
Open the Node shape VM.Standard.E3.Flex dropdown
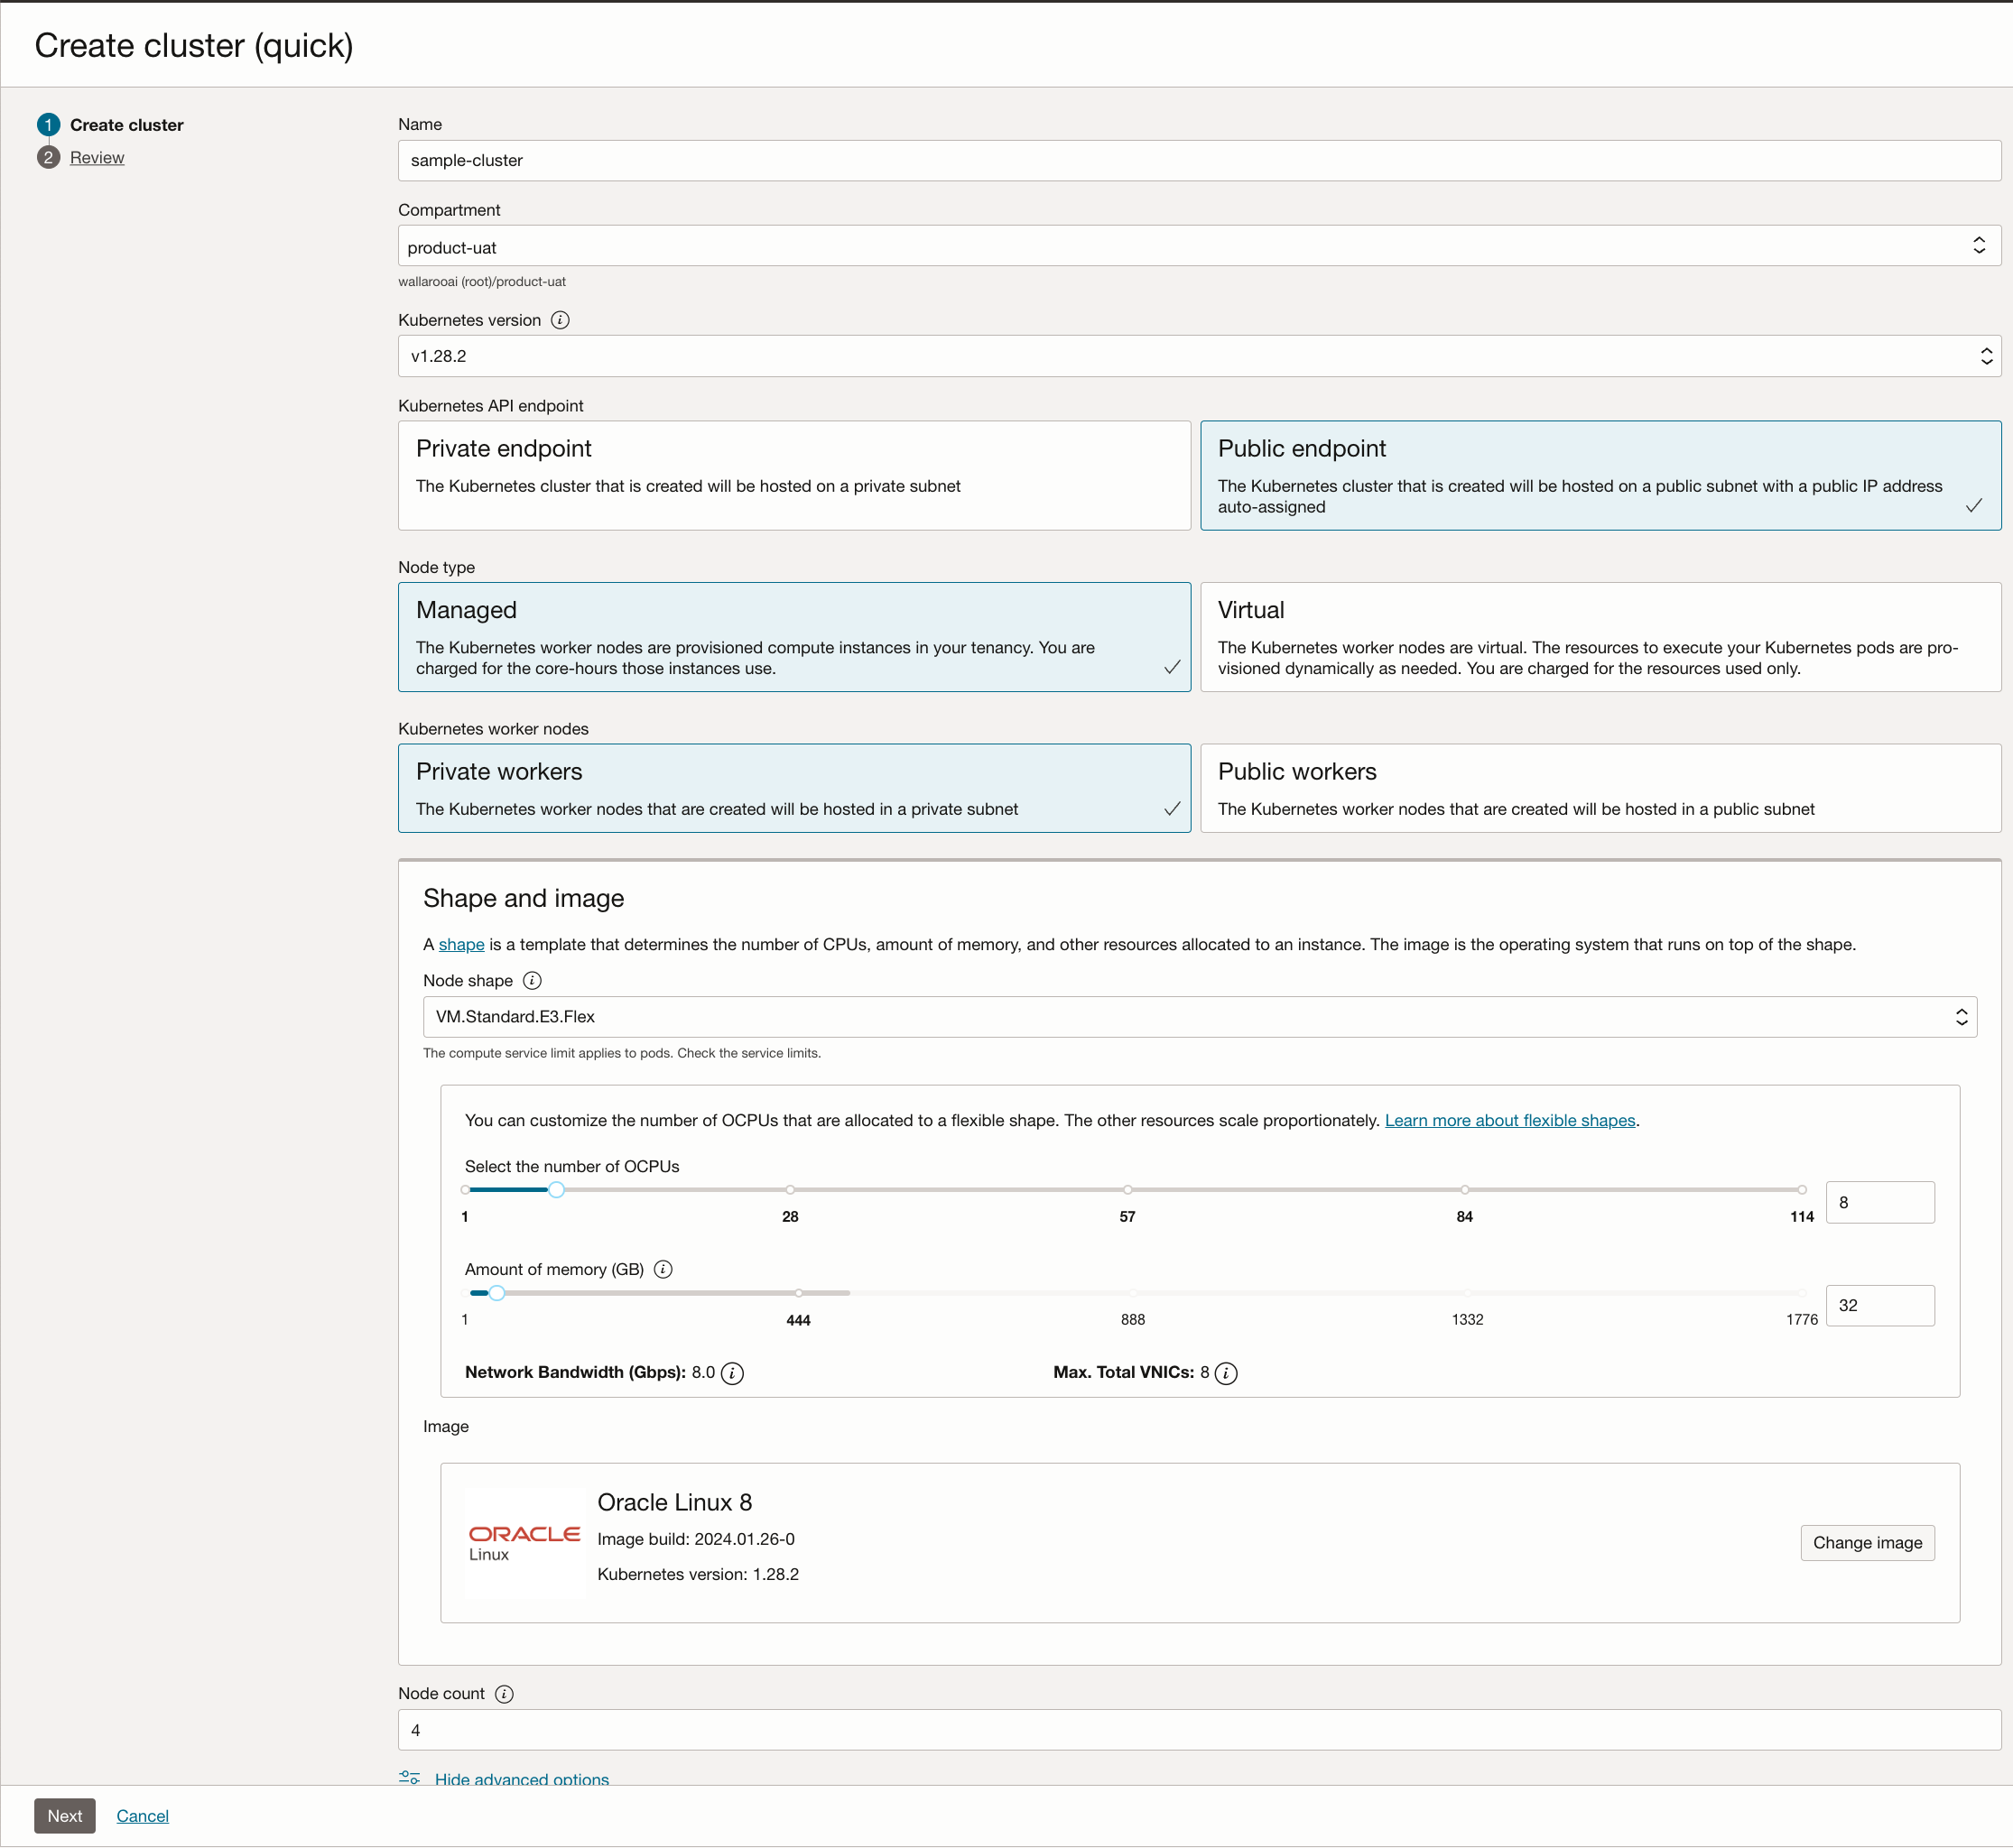click(1199, 1017)
